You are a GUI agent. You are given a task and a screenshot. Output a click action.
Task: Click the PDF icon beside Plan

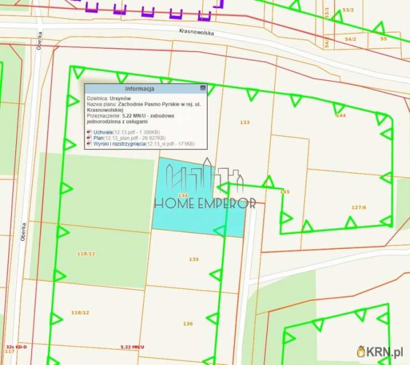click(89, 138)
